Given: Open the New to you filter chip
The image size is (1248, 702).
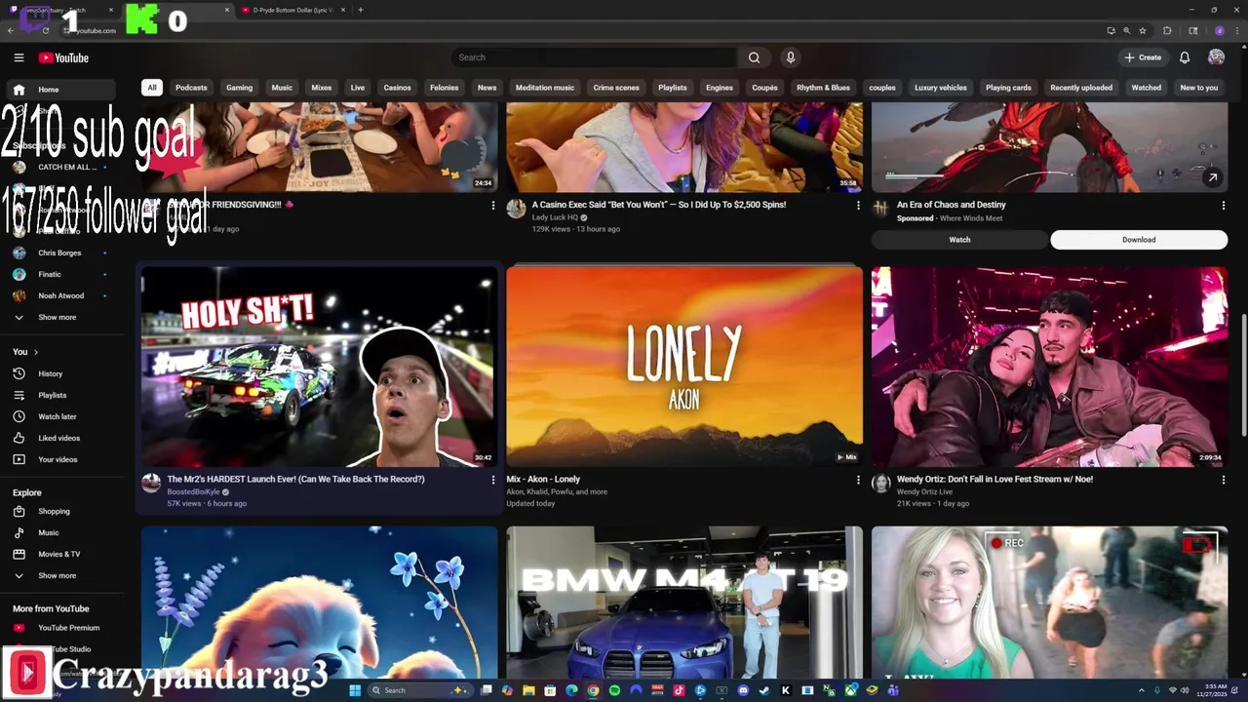Looking at the screenshot, I should (x=1199, y=88).
